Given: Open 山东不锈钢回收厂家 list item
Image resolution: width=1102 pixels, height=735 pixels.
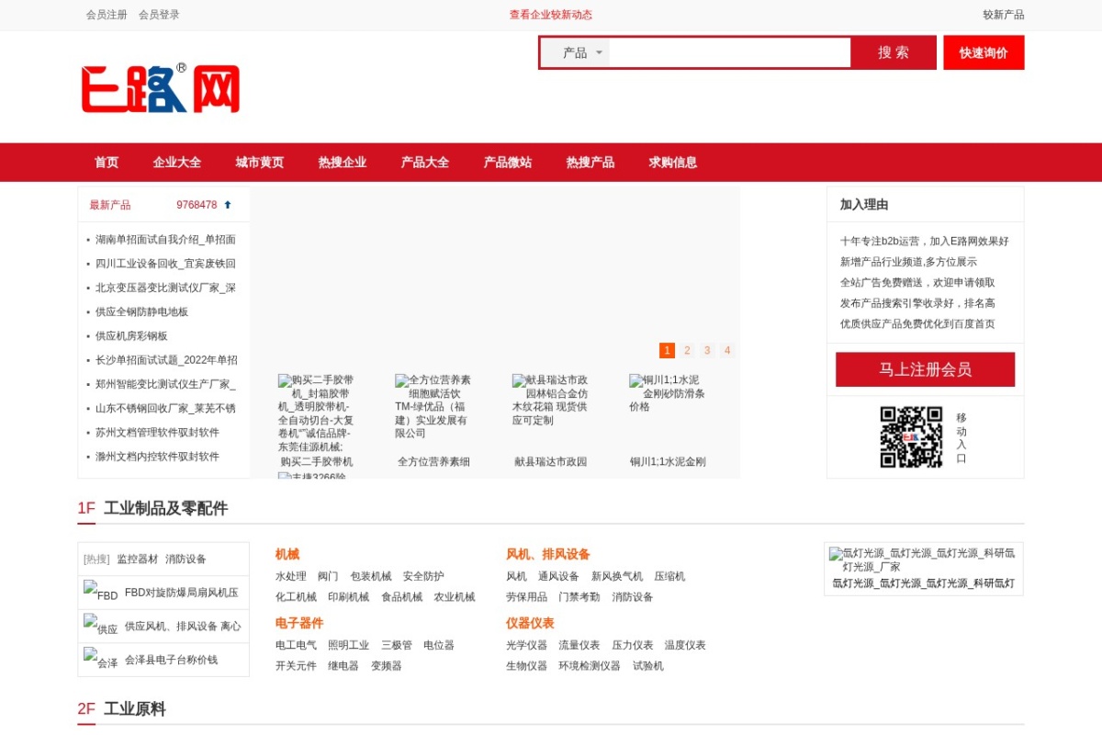Looking at the screenshot, I should 165,409.
